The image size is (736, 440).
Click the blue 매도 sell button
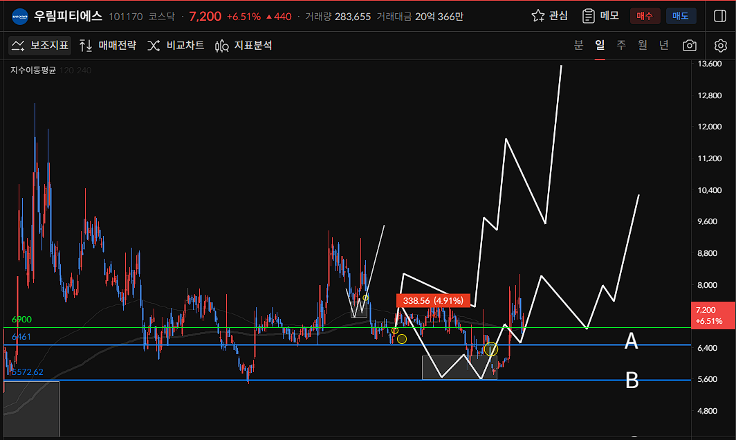click(x=681, y=16)
